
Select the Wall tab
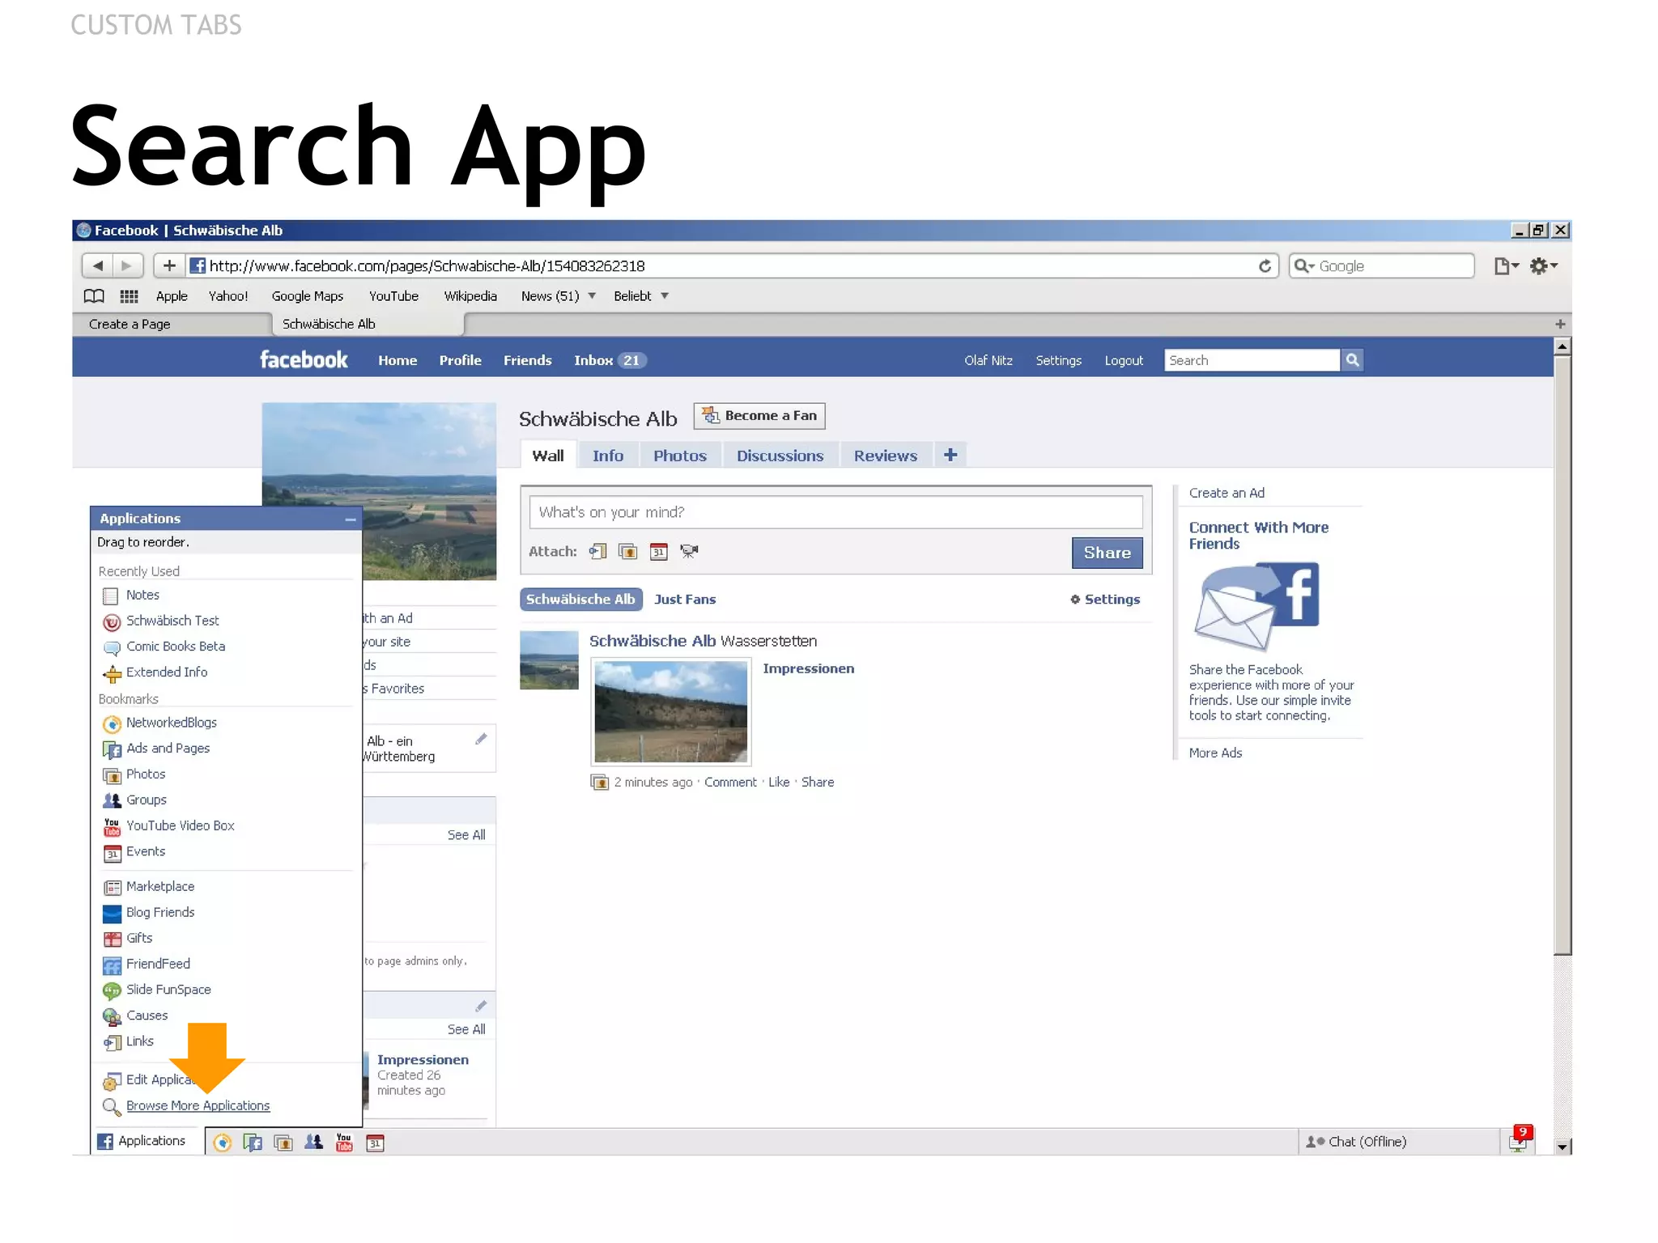pyautogui.click(x=548, y=456)
